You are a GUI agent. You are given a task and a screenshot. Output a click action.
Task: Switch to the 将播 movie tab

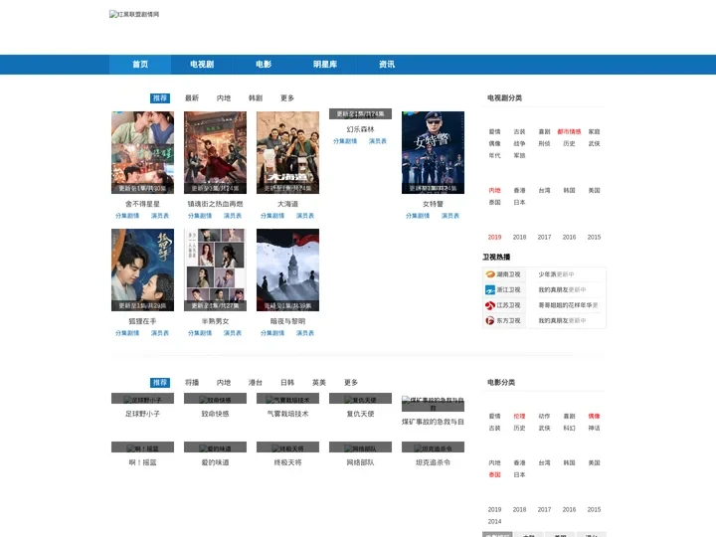[192, 383]
